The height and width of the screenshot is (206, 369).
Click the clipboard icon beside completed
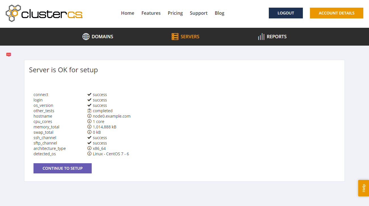[89, 111]
